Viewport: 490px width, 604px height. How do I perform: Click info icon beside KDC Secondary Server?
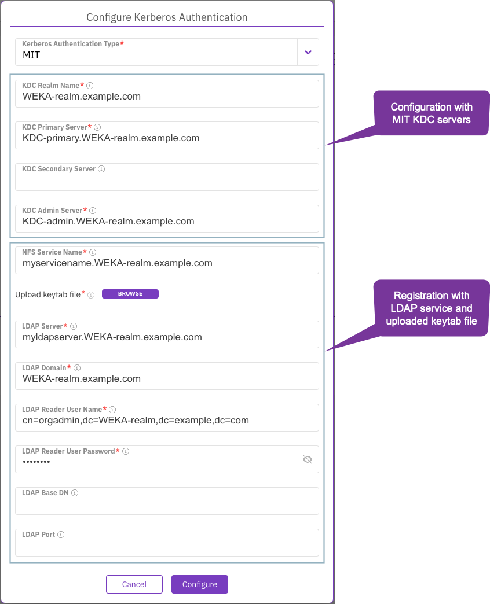[x=101, y=169]
